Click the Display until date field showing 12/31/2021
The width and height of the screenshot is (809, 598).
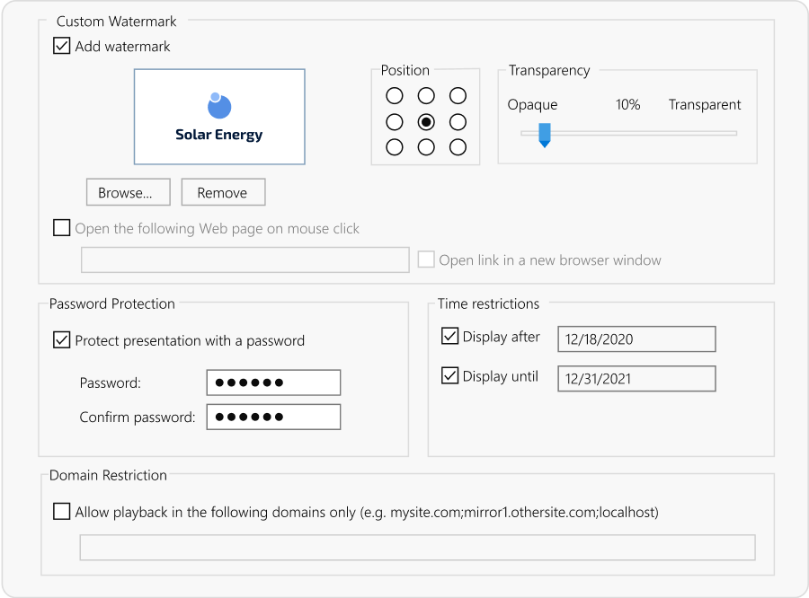635,378
